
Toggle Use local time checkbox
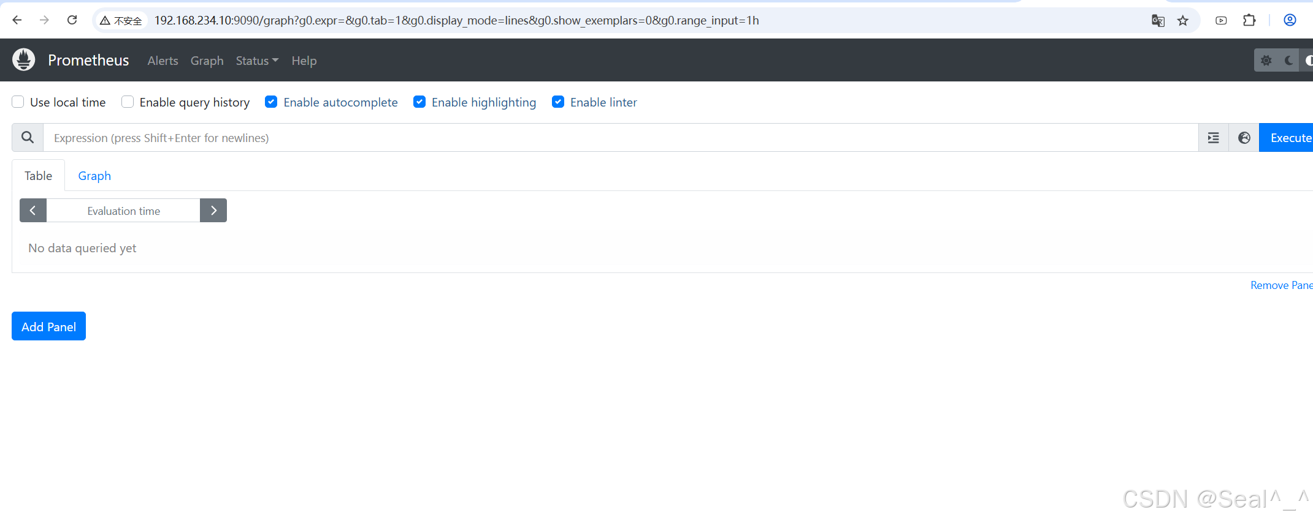coord(18,102)
